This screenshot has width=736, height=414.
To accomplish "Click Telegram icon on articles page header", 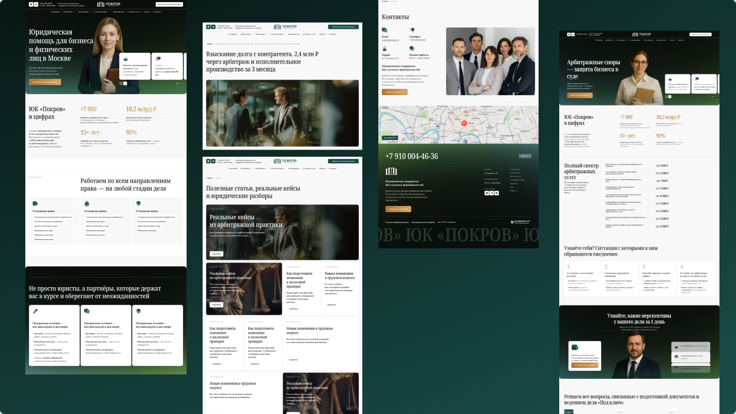I will [x=213, y=161].
